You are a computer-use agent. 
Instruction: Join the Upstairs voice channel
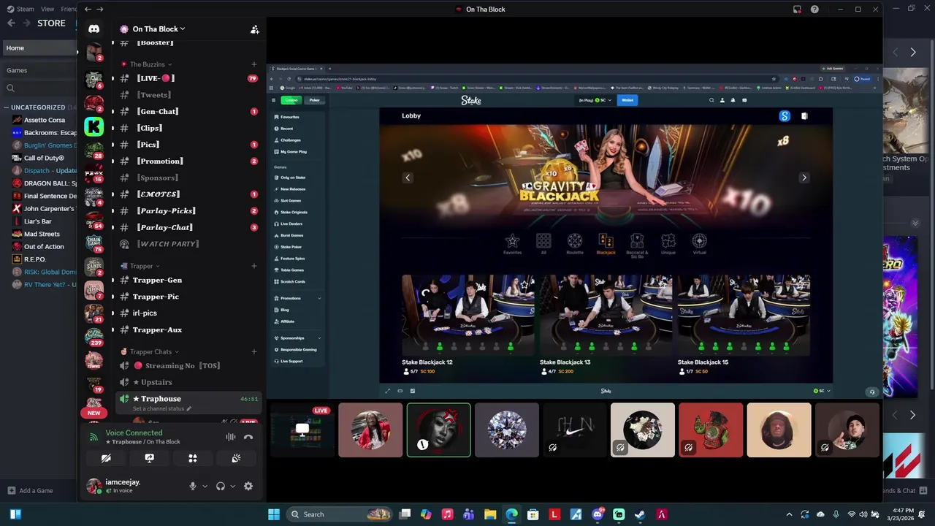(x=153, y=382)
